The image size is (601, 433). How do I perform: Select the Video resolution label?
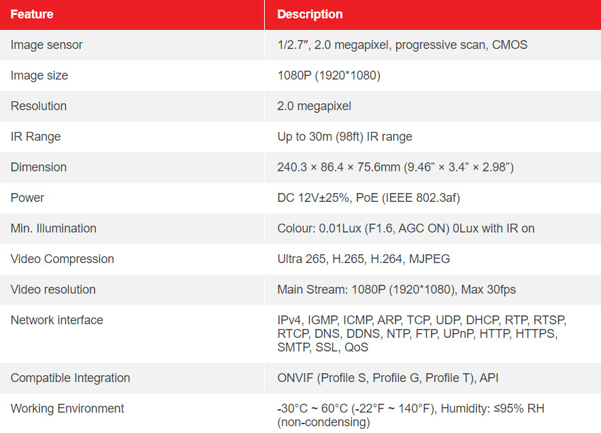point(53,290)
